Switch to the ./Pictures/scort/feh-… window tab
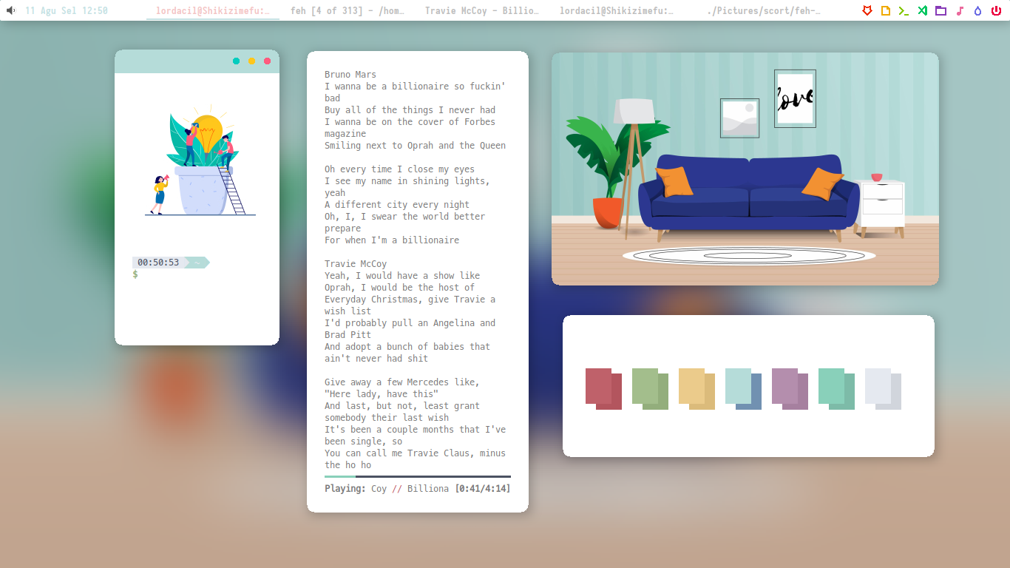 [x=764, y=10]
